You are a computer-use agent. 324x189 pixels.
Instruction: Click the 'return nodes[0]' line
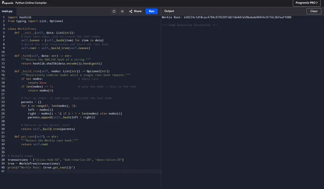40,90
